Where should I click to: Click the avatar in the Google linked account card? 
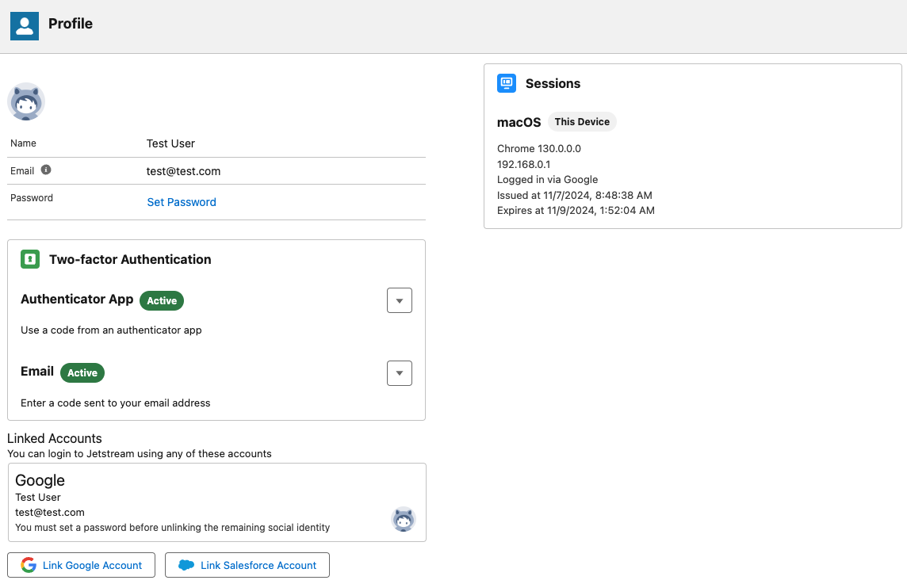[404, 519]
